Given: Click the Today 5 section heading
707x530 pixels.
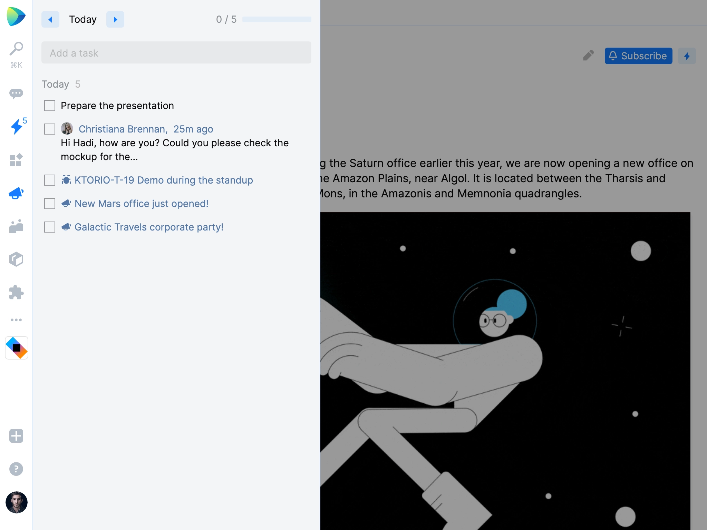Looking at the screenshot, I should [61, 84].
